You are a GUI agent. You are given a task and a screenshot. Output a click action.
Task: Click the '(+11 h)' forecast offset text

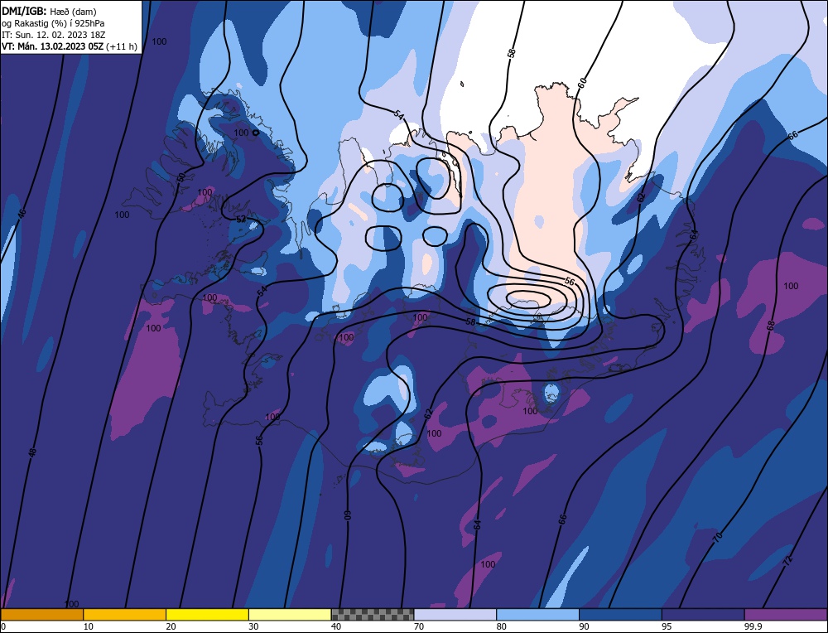click(x=122, y=46)
